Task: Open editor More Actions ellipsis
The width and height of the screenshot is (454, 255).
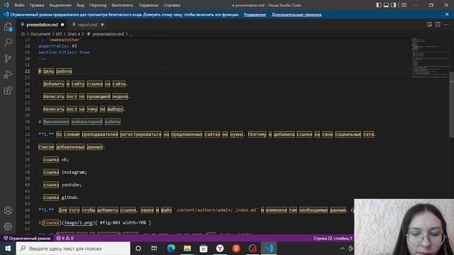Action: (446, 25)
